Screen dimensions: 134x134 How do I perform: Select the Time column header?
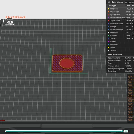click(x=128, y=6)
